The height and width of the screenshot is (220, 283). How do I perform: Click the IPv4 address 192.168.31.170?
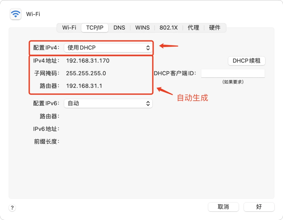click(x=88, y=61)
